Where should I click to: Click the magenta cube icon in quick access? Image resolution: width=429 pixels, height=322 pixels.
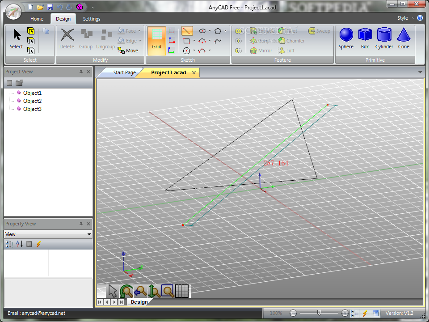(x=80, y=7)
